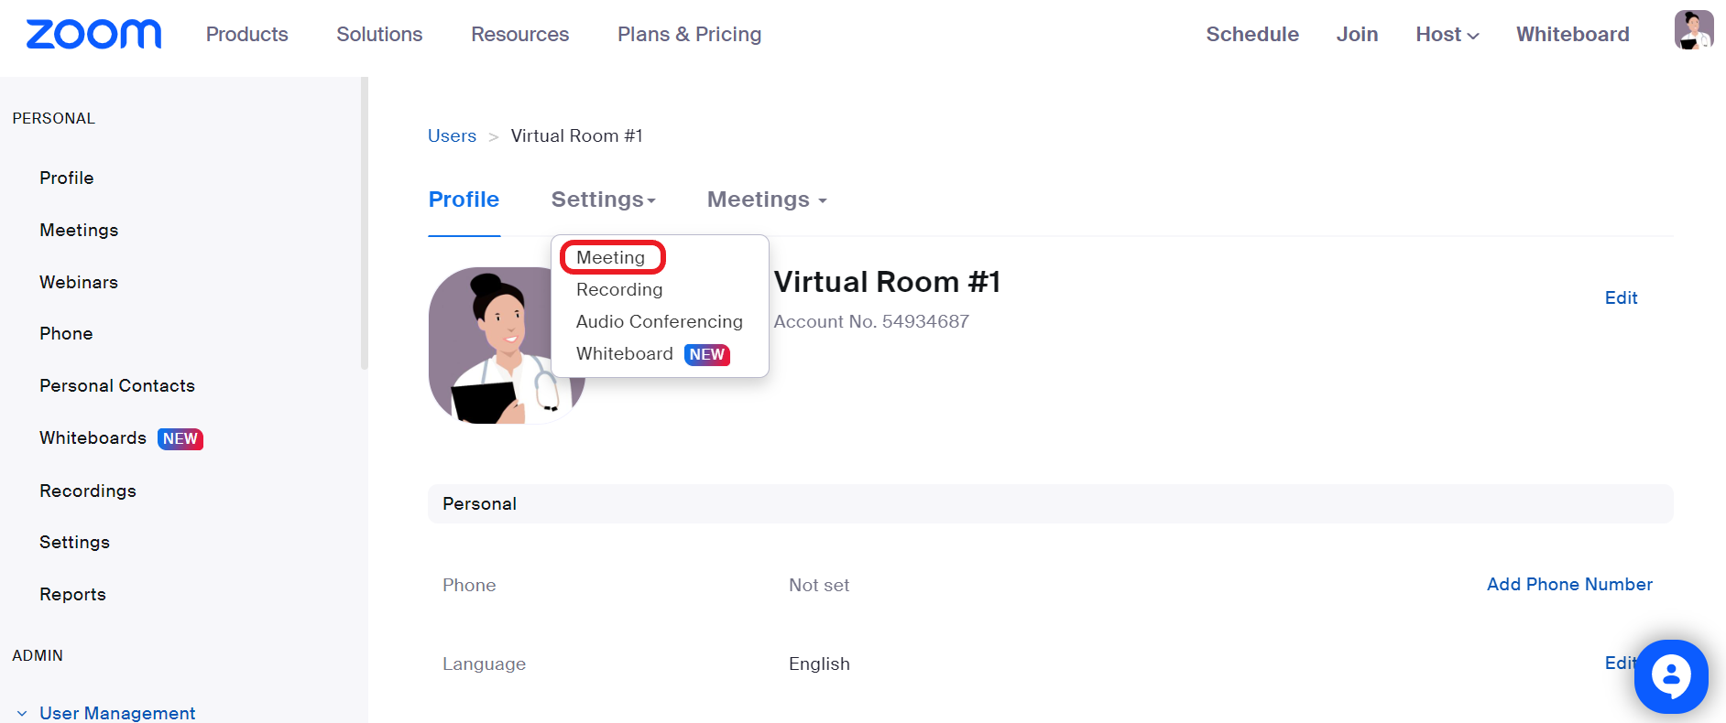Open the Meetings tab dropdown
The width and height of the screenshot is (1726, 723).
coord(767,200)
